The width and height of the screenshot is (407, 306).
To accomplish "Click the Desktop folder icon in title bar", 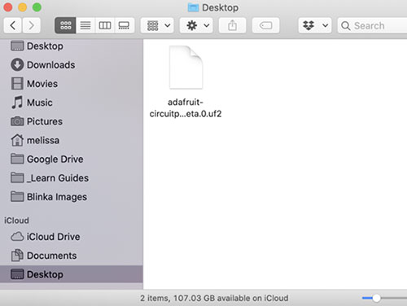I will pos(193,7).
